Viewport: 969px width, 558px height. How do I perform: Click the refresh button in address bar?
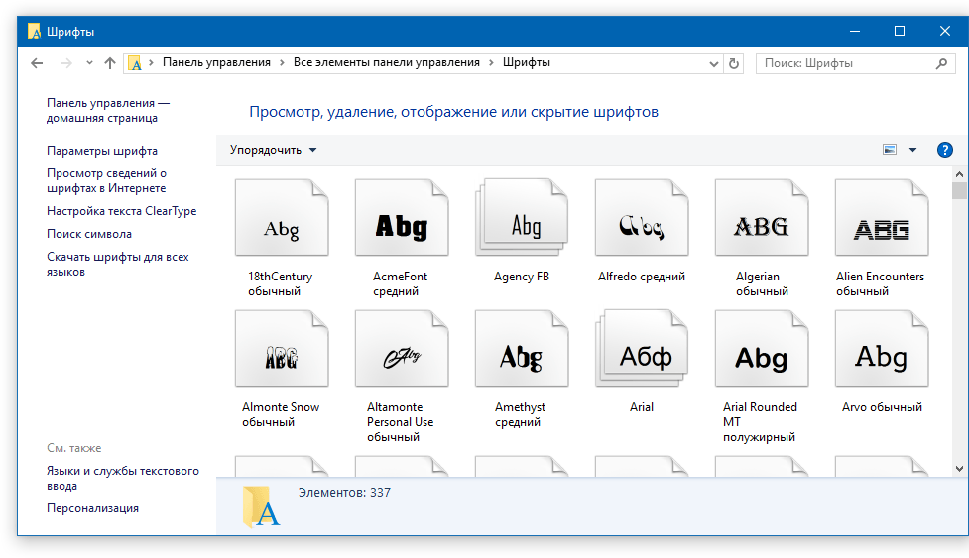pyautogui.click(x=734, y=63)
